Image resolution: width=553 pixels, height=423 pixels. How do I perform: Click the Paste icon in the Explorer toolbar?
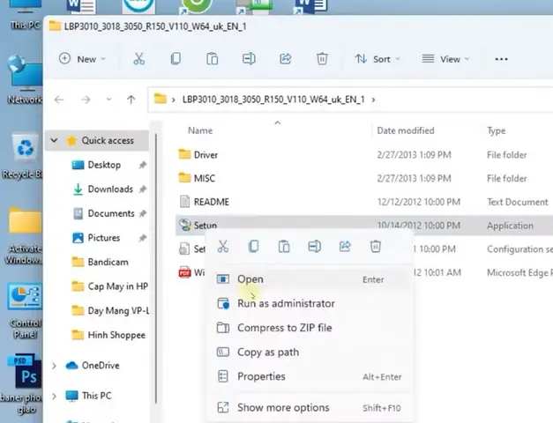click(212, 59)
